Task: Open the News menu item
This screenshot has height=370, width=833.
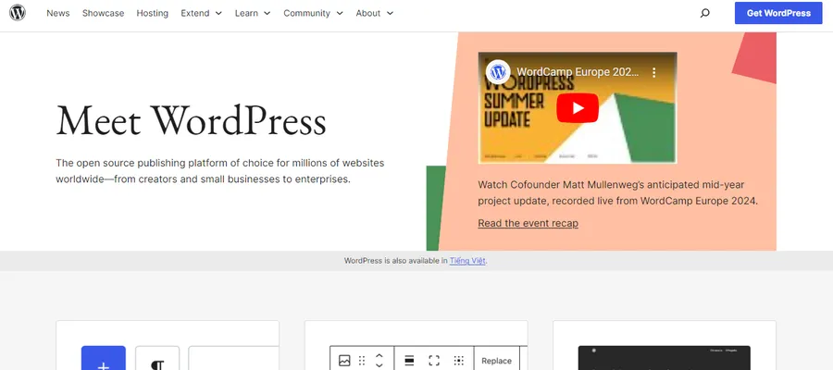Action: (58, 13)
